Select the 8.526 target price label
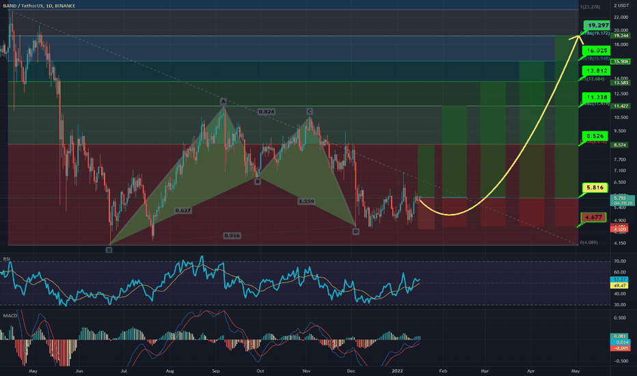 coord(595,136)
